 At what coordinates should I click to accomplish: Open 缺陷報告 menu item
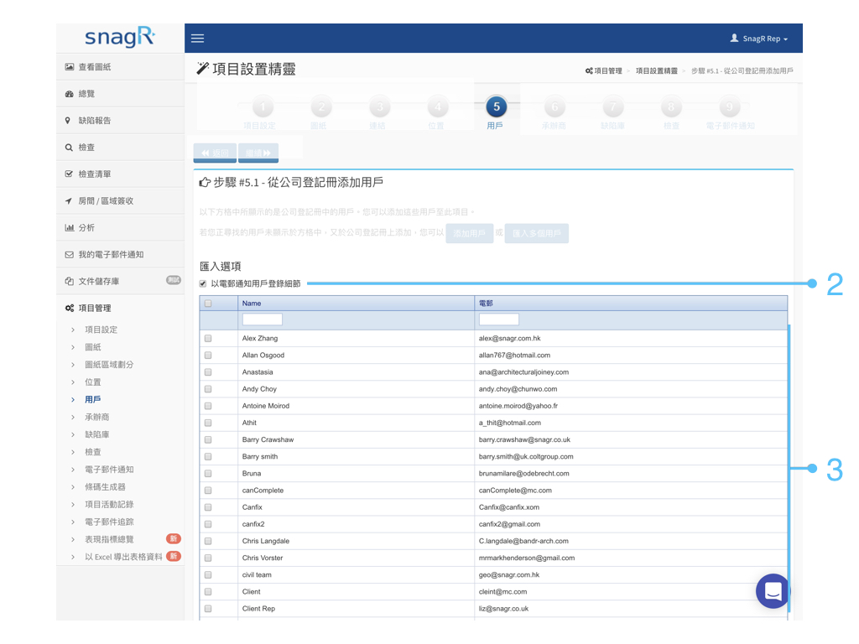(x=94, y=121)
